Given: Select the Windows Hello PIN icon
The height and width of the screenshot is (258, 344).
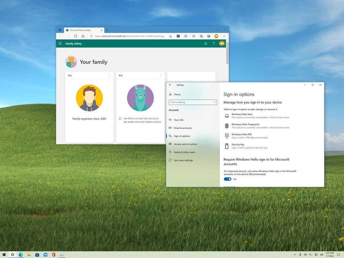Looking at the screenshot, I should pos(227,135).
